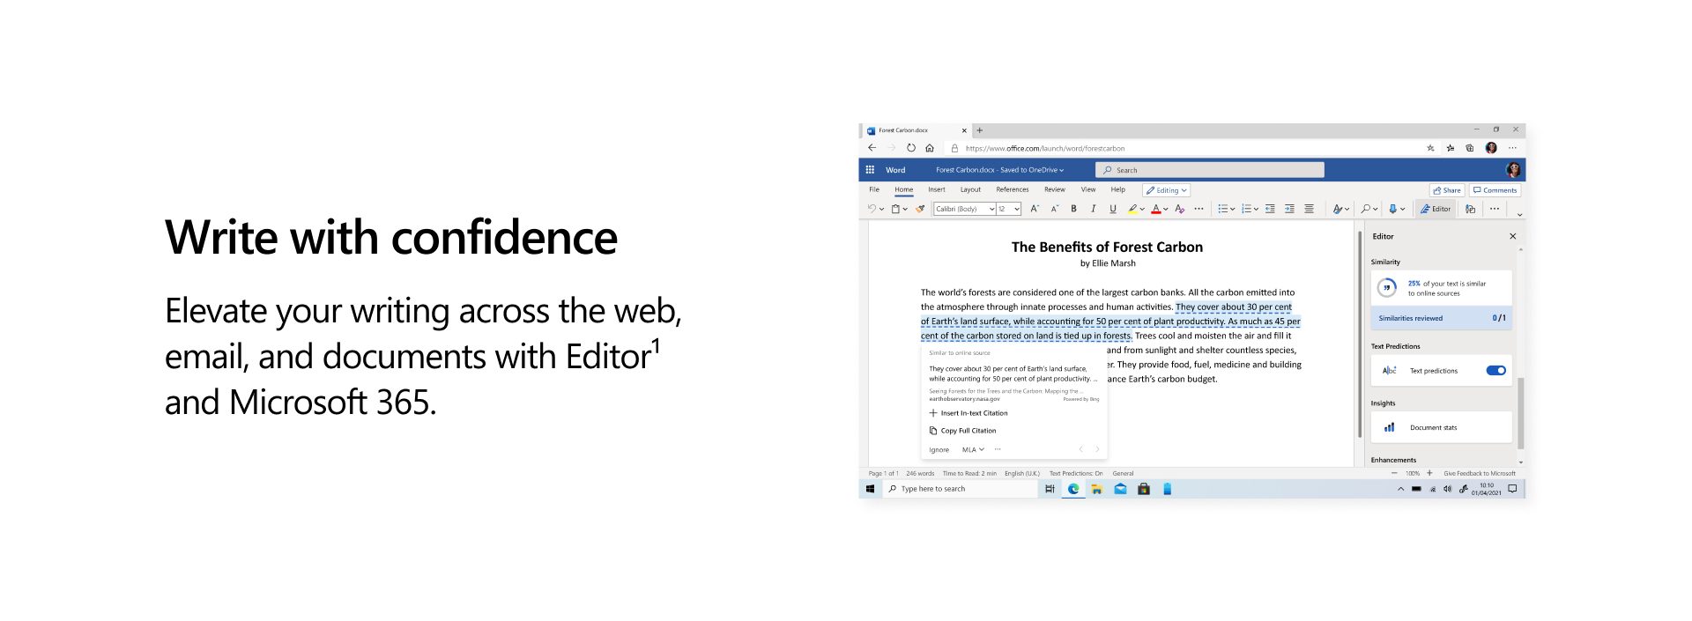Click the Share button
This screenshot has height=621, width=1692.
(1446, 190)
